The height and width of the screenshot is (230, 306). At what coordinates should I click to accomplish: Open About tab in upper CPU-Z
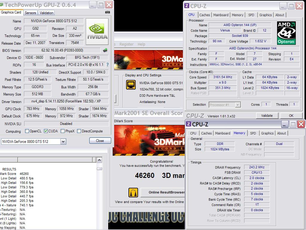coord(280,15)
